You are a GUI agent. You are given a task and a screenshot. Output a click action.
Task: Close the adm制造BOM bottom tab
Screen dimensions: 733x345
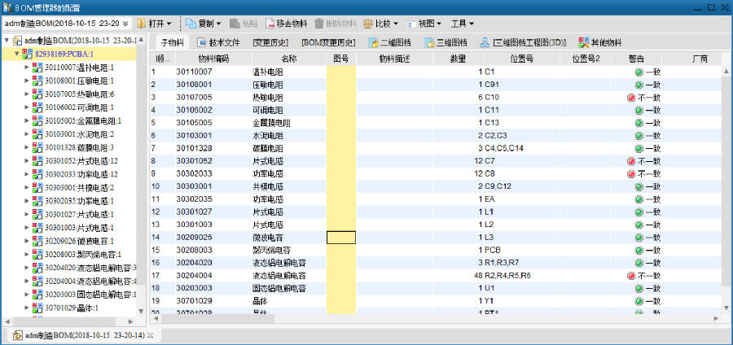point(150,335)
